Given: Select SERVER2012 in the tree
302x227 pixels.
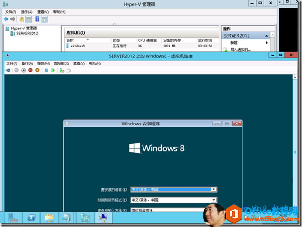Looking at the screenshot, I should 24,33.
